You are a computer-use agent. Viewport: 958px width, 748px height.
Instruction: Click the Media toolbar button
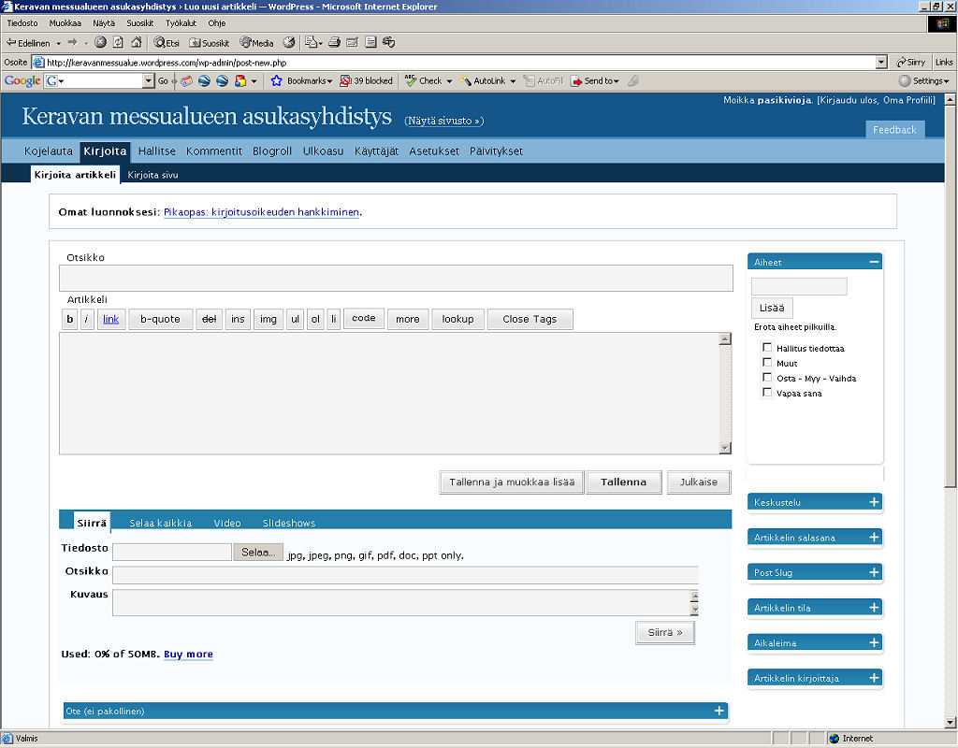point(256,42)
